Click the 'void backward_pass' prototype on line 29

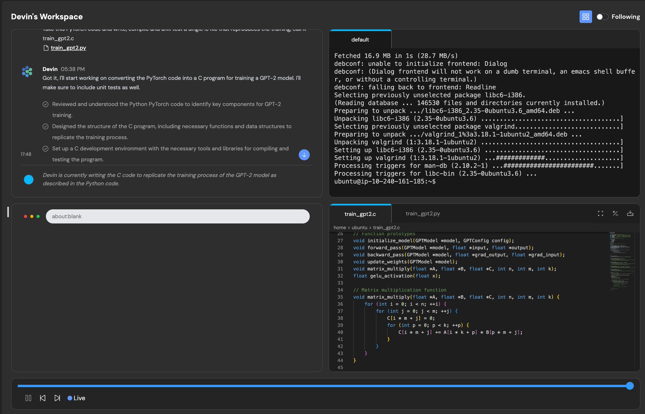coord(459,255)
